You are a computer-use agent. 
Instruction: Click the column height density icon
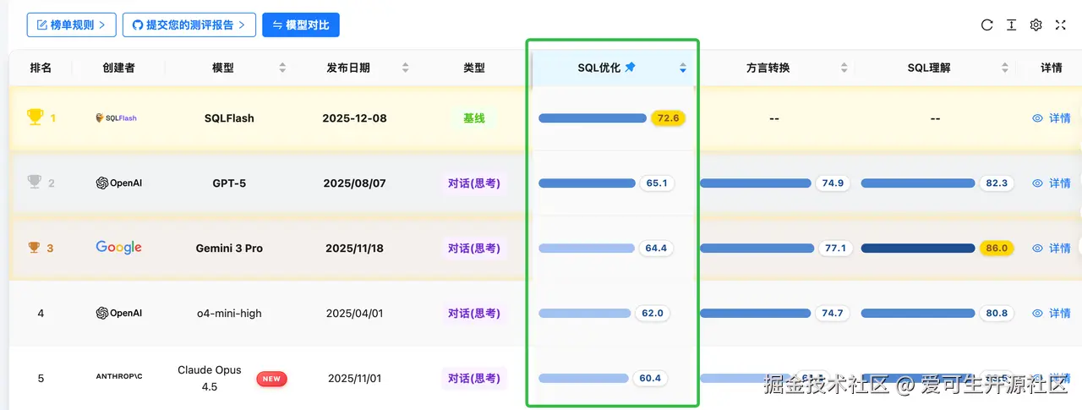(x=1011, y=25)
